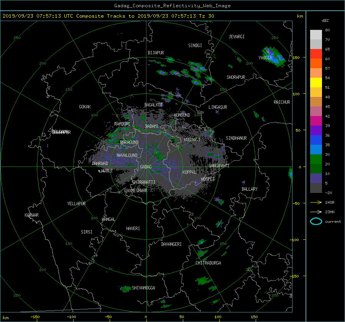Click the HUBLI city label
The width and height of the screenshot is (345, 322).
(107, 171)
